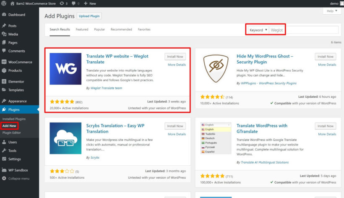Click the Collapse menu arrow icon
The width and height of the screenshot is (344, 198).
[4, 178]
